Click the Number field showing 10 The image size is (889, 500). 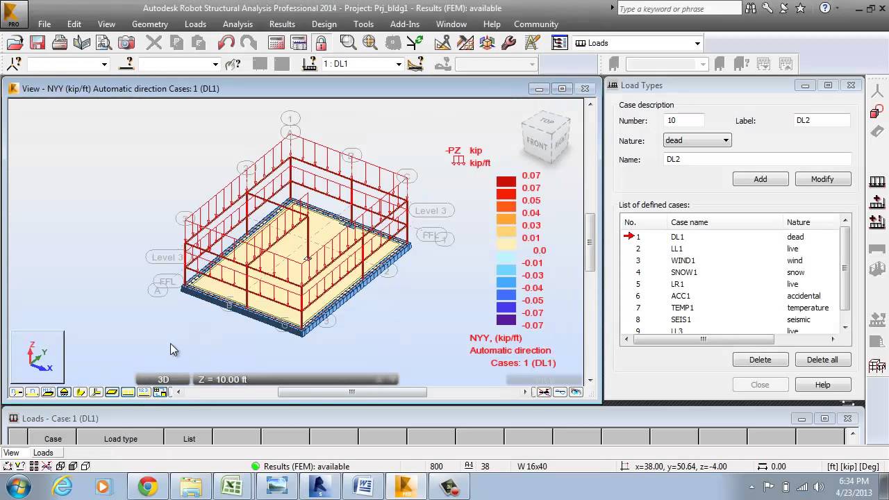click(x=683, y=121)
